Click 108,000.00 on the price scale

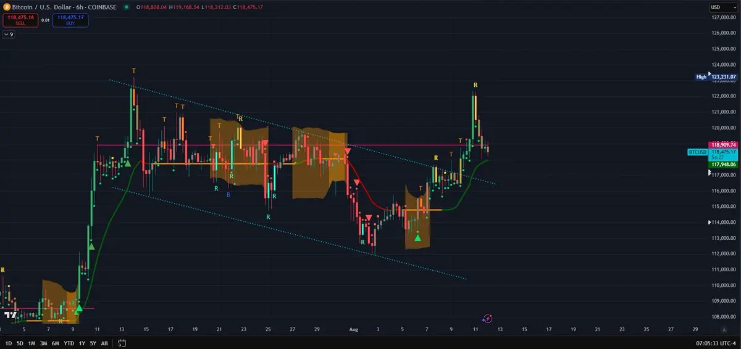coord(724,317)
